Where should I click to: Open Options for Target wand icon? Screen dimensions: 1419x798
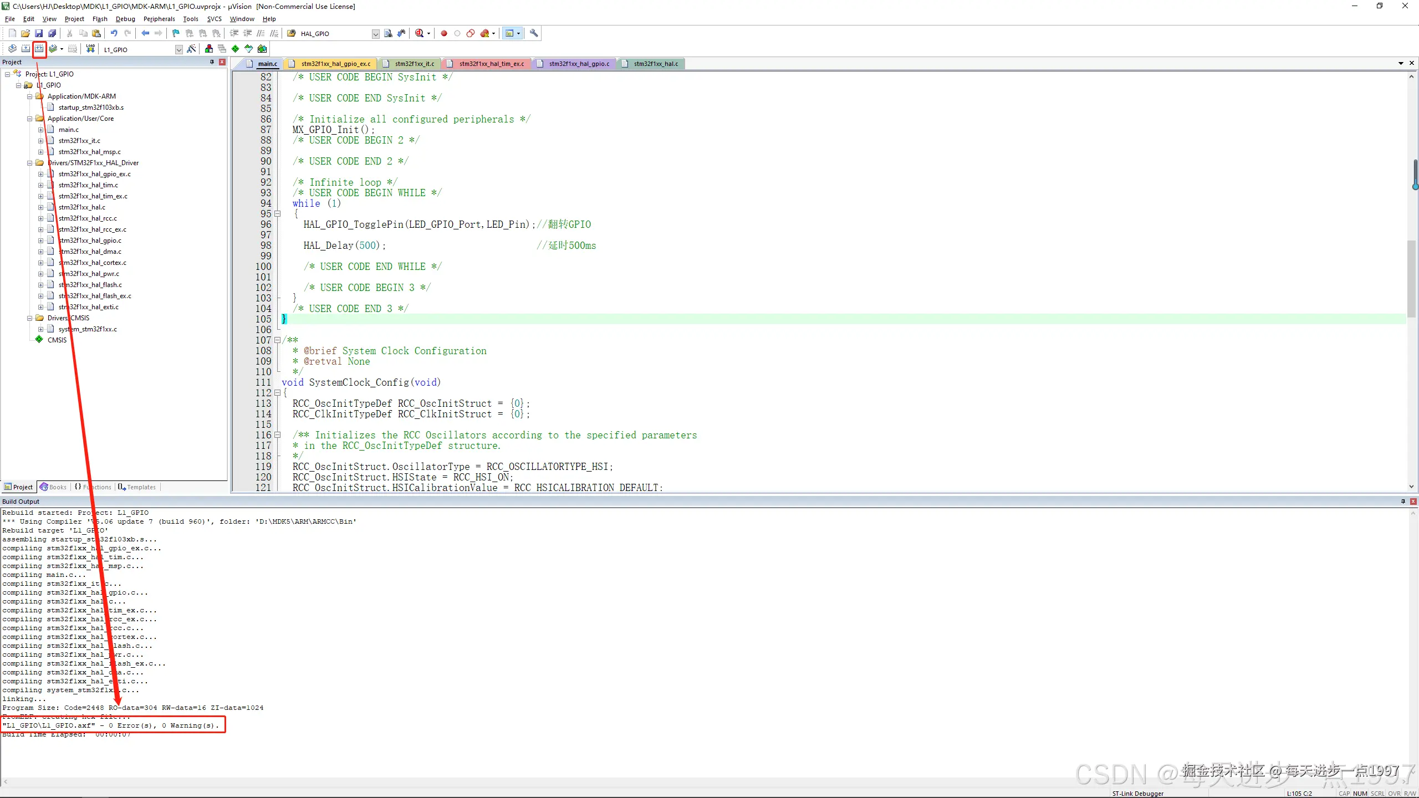click(191, 49)
